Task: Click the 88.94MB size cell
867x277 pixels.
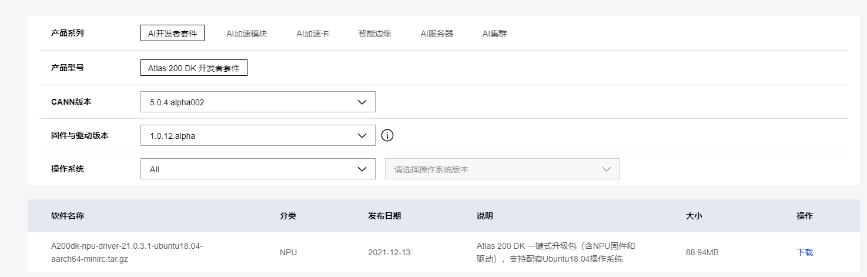Action: pos(702,252)
